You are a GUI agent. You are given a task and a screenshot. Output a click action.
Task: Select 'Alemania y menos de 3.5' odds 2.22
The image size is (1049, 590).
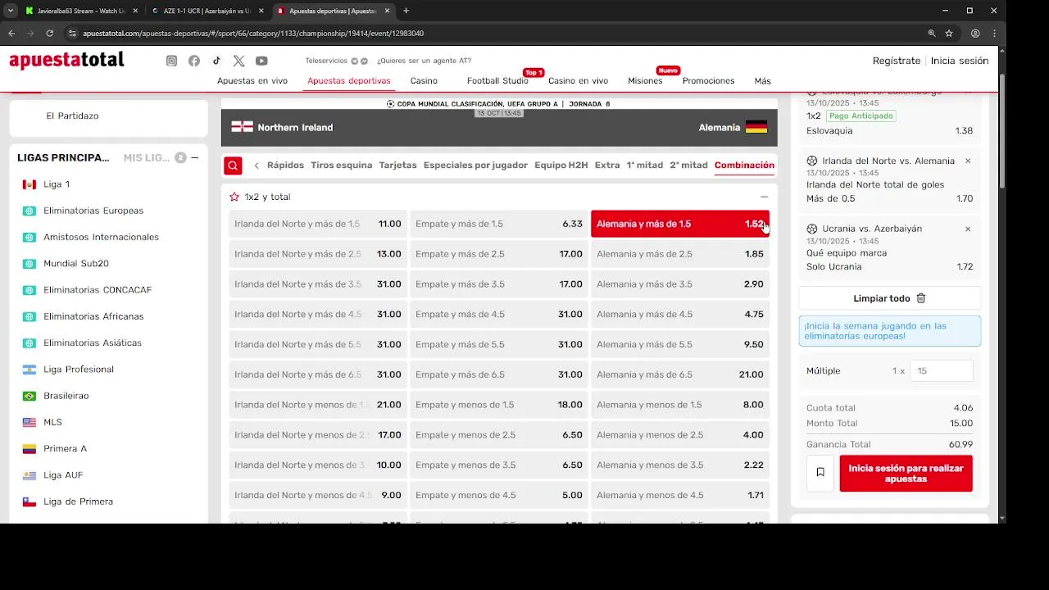680,465
